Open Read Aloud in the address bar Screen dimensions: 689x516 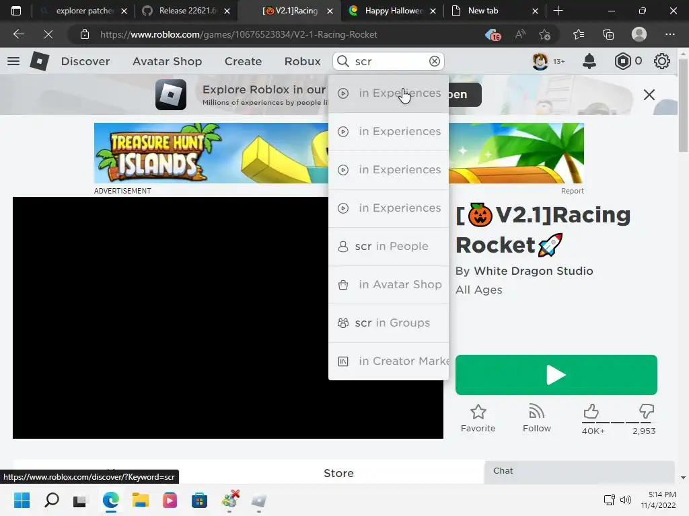pyautogui.click(x=520, y=34)
